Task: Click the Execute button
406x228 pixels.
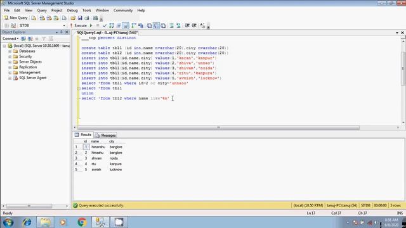Action: pos(79,25)
